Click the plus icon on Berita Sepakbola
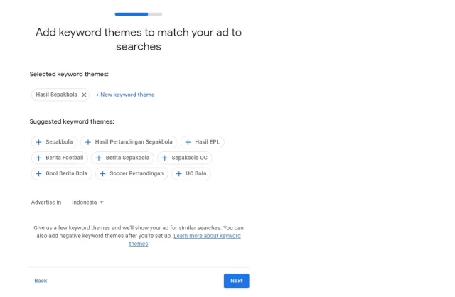This screenshot has height=297, width=455. (x=99, y=158)
